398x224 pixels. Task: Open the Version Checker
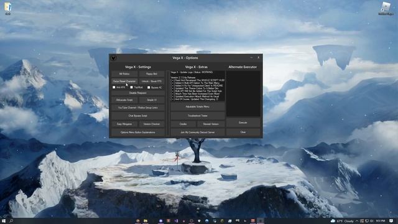click(152, 124)
